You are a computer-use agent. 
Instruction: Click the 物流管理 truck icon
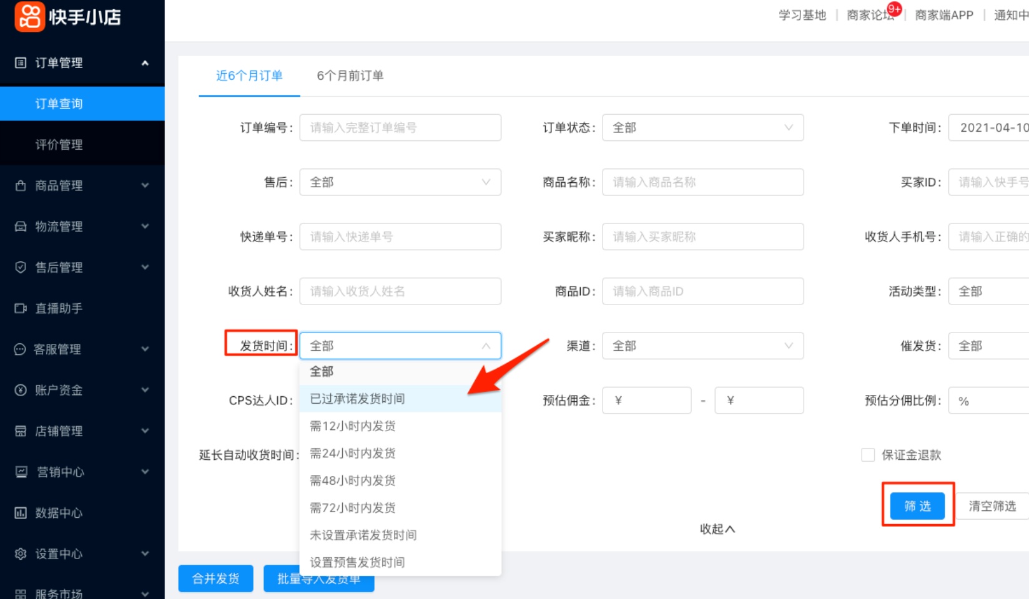[x=21, y=226]
